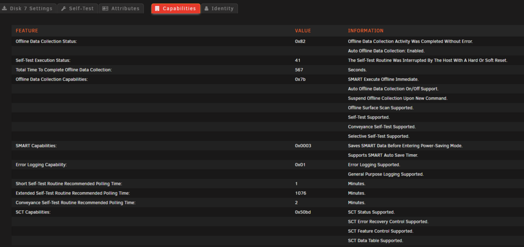Click 'Offline Surface Scan Supported.' text

380,108
